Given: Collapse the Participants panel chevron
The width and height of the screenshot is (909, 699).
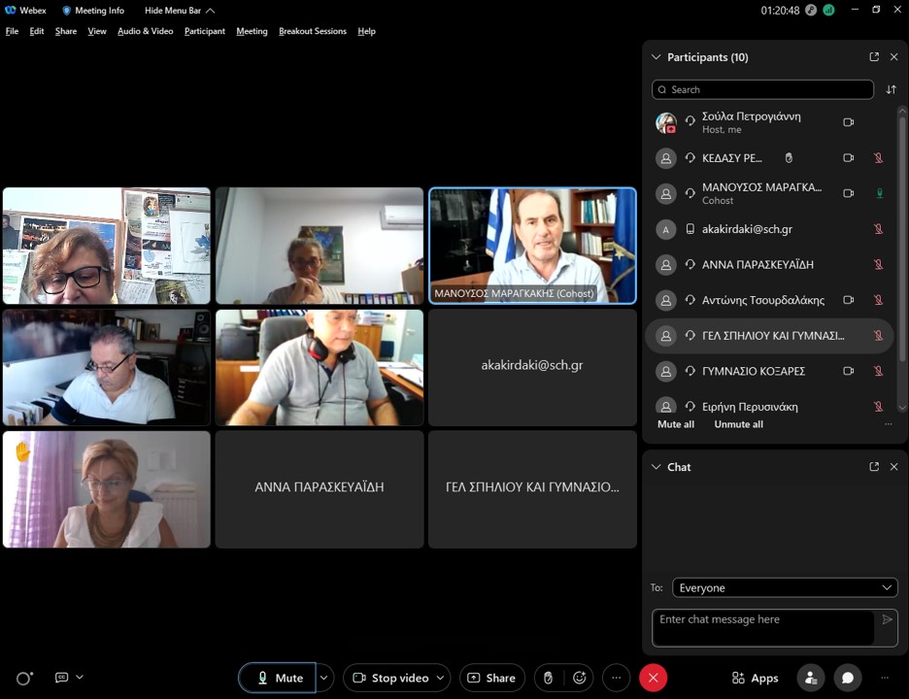Looking at the screenshot, I should (656, 57).
